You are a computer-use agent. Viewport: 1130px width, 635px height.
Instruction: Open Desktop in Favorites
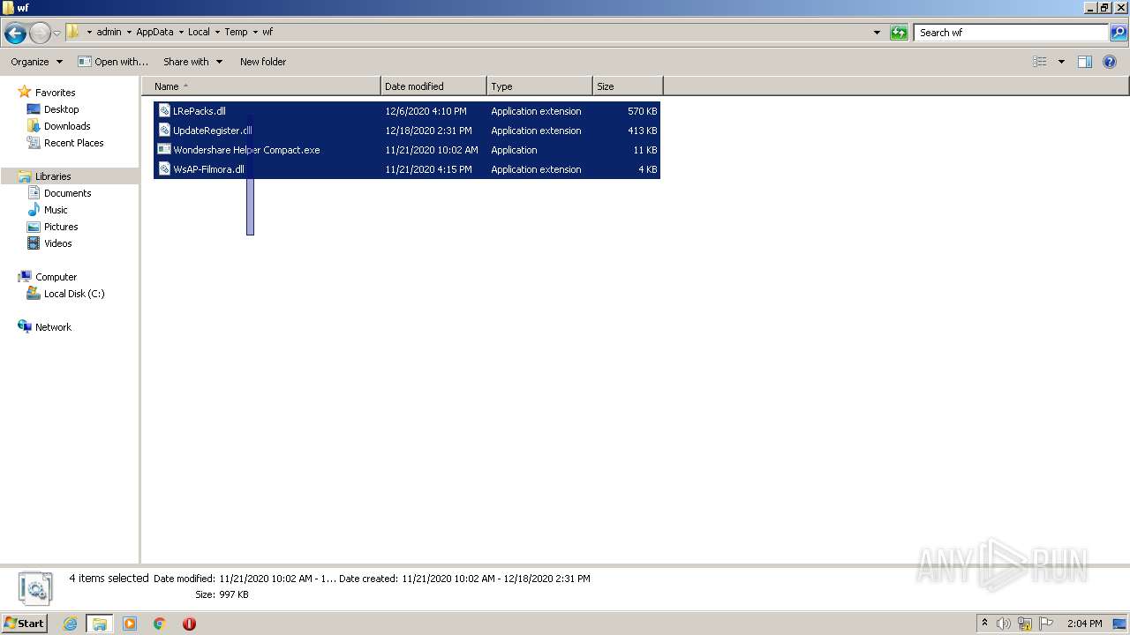pos(61,109)
